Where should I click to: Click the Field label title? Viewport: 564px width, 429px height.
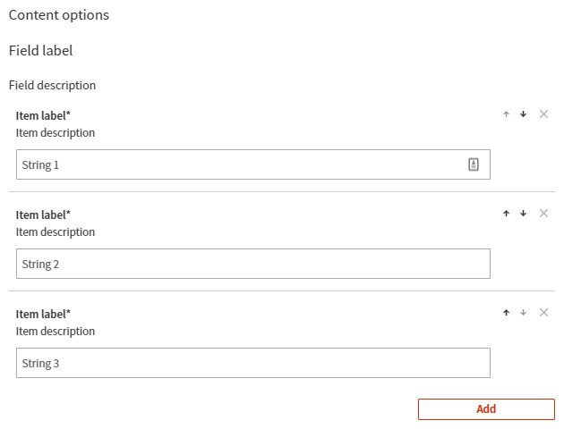[x=41, y=51]
